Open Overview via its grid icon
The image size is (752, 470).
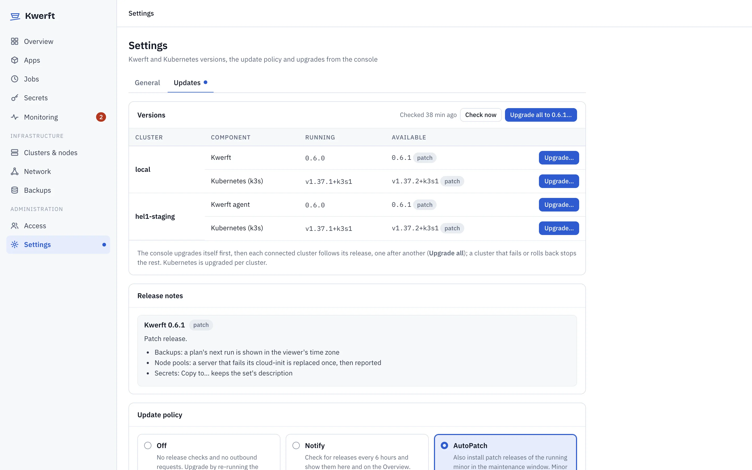click(15, 41)
